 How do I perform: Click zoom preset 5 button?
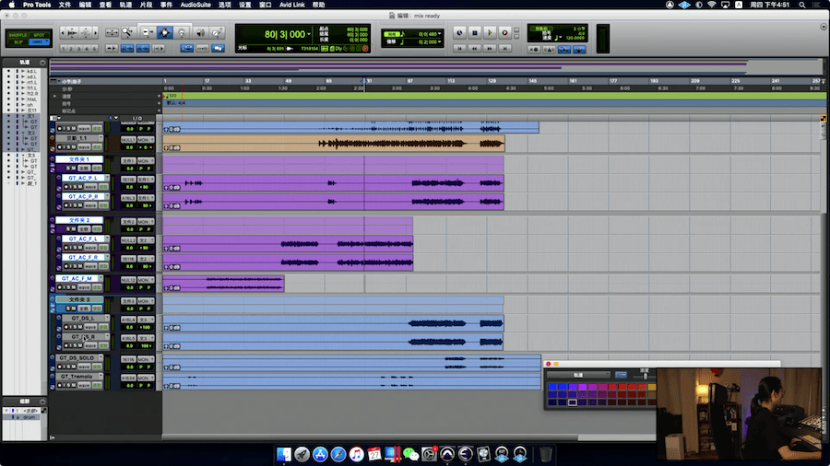[x=95, y=49]
